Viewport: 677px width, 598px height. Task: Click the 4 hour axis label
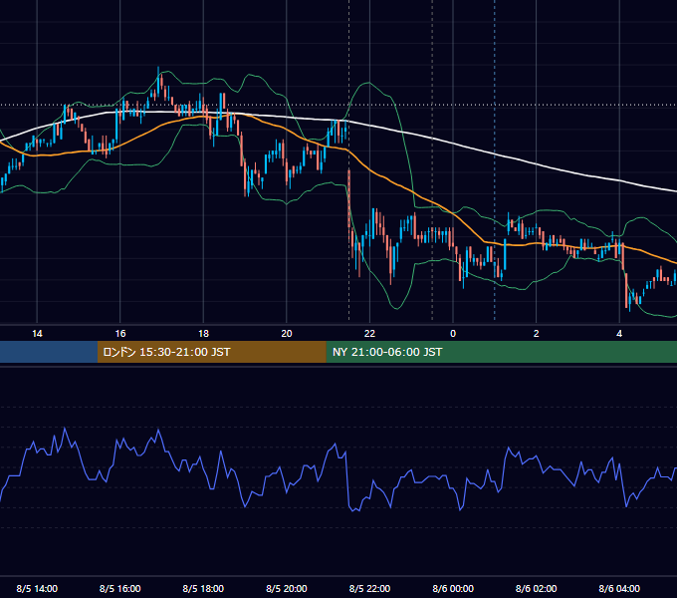point(619,334)
